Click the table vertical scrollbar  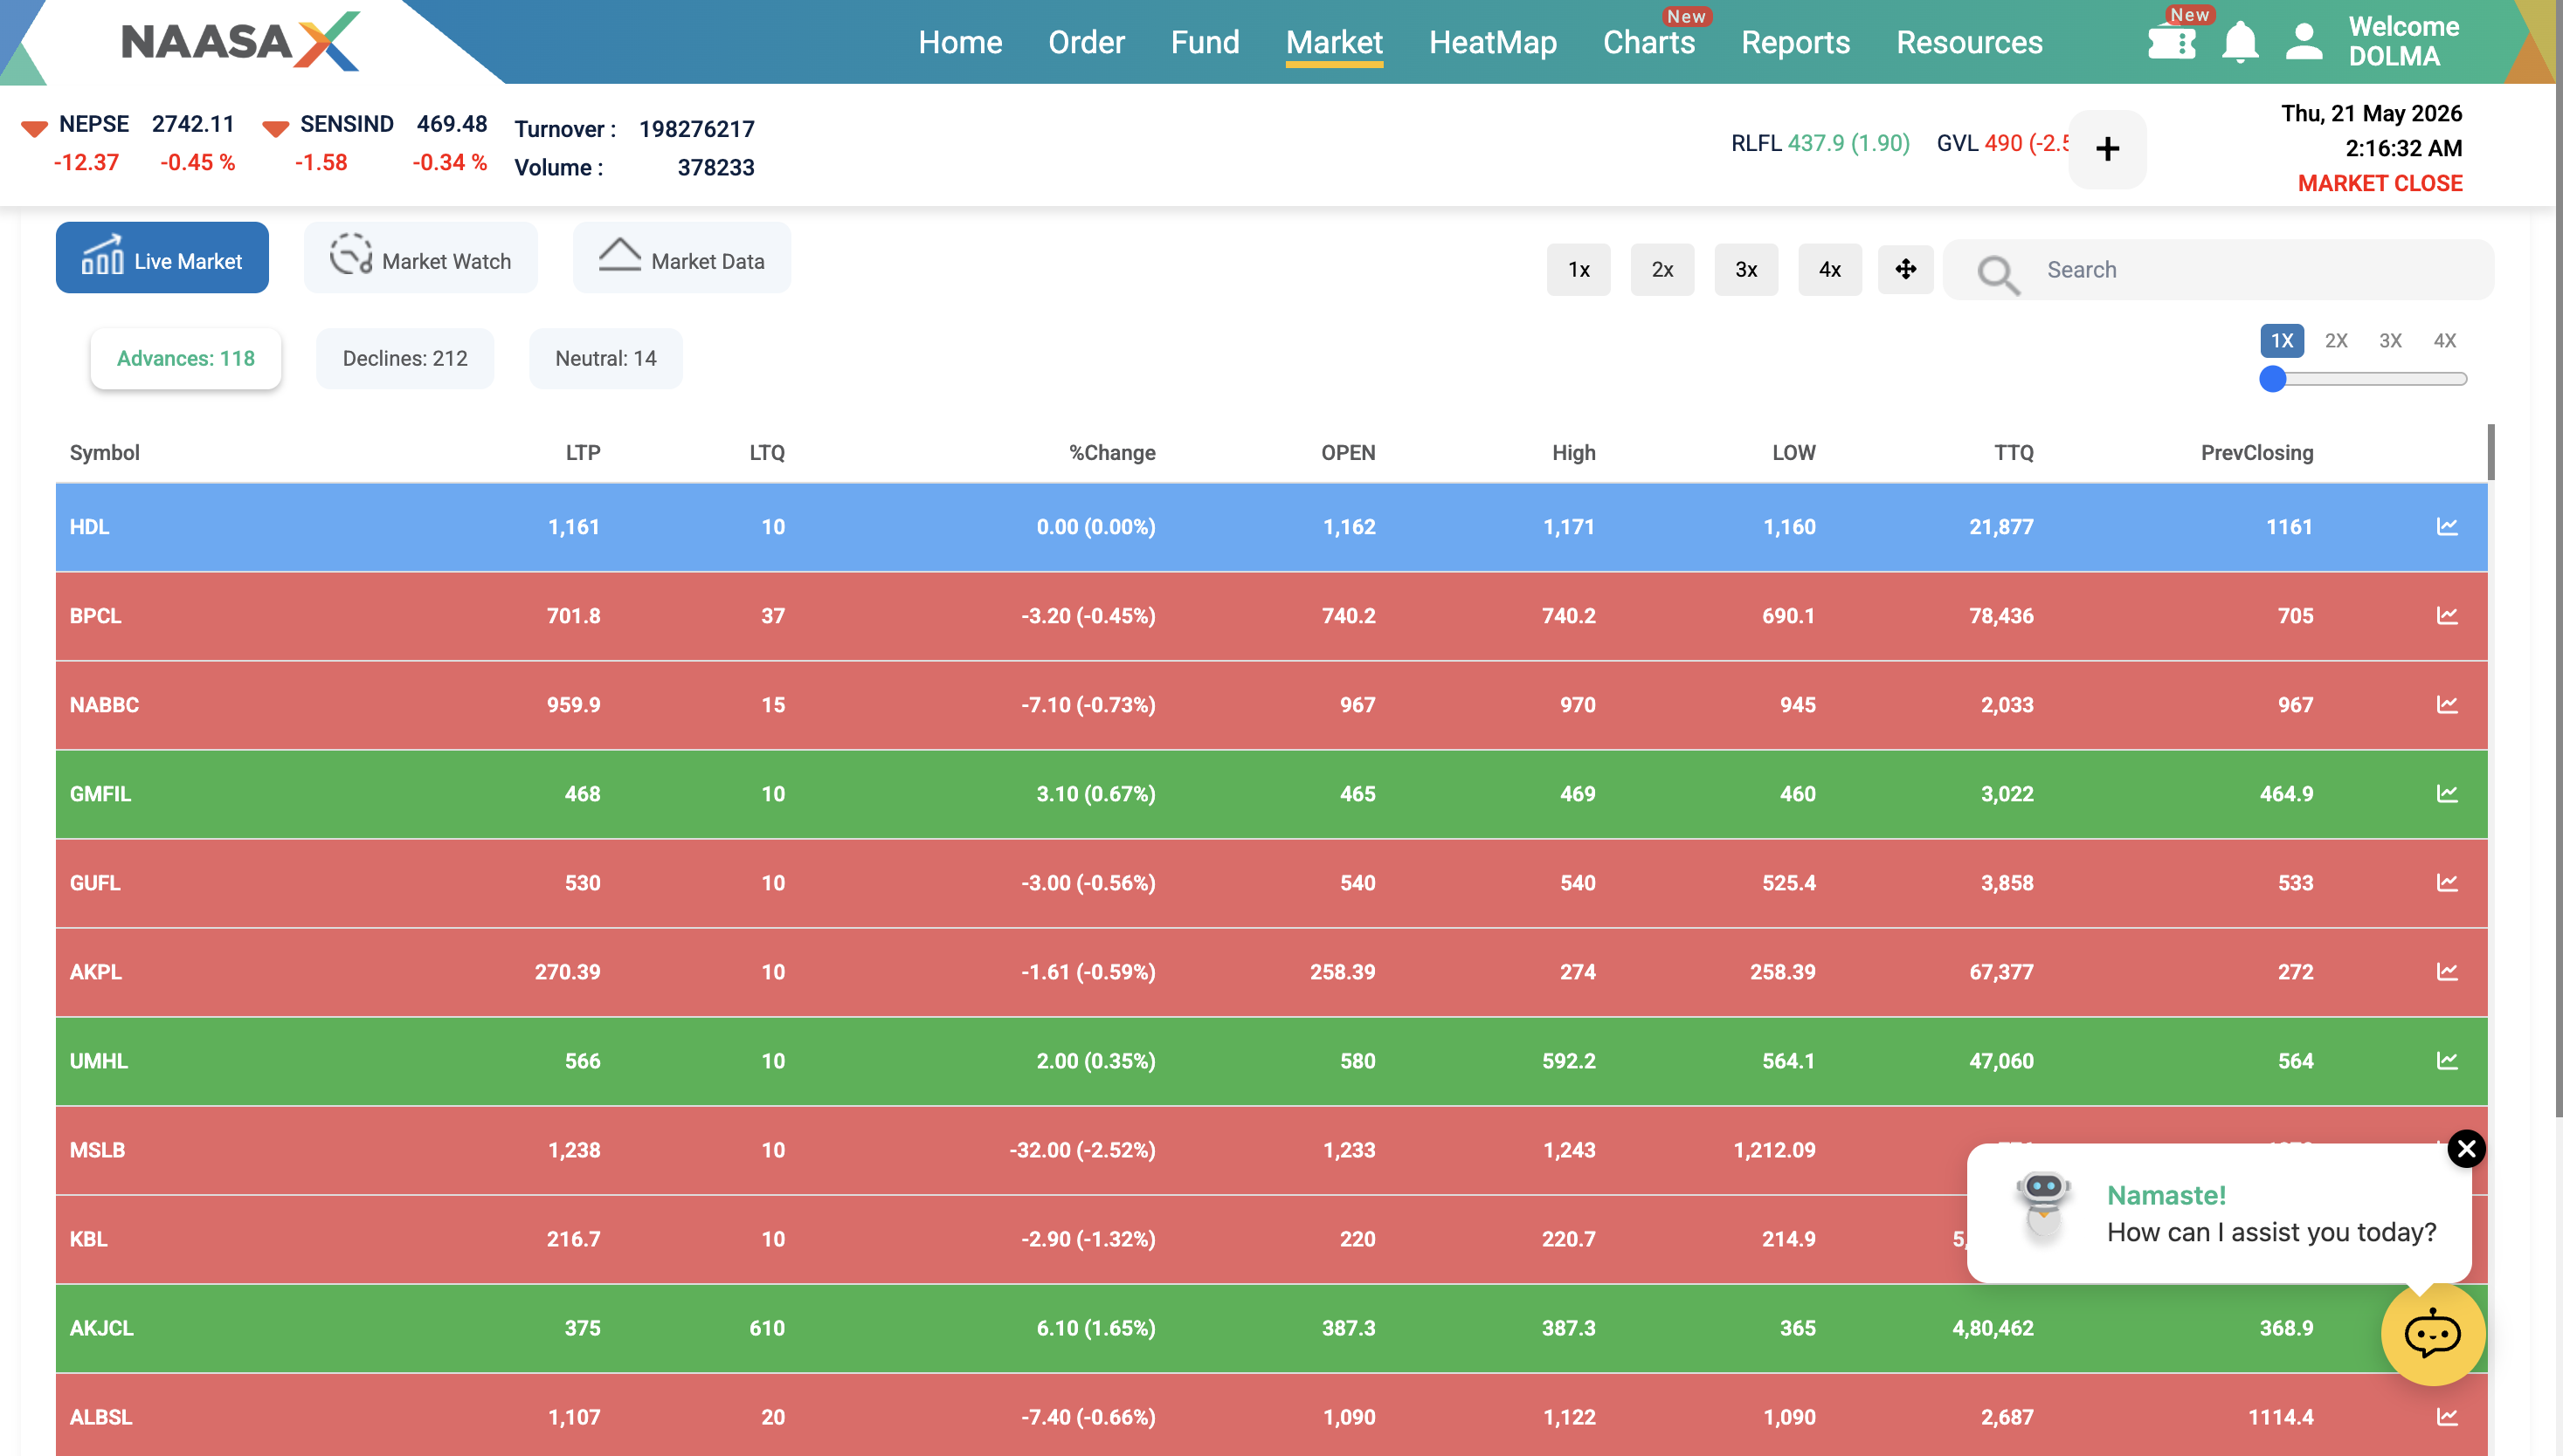(x=2490, y=452)
